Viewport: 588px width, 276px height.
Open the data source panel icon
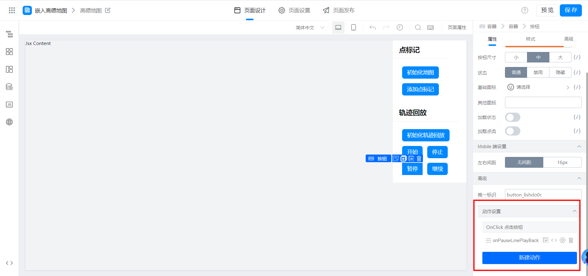tap(9, 87)
